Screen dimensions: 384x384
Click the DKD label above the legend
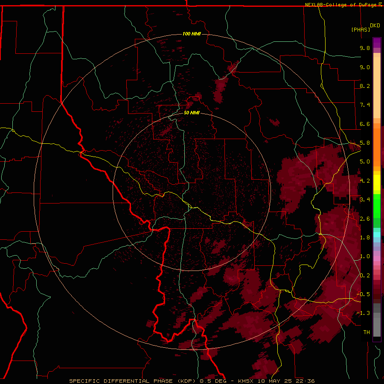pyautogui.click(x=375, y=26)
